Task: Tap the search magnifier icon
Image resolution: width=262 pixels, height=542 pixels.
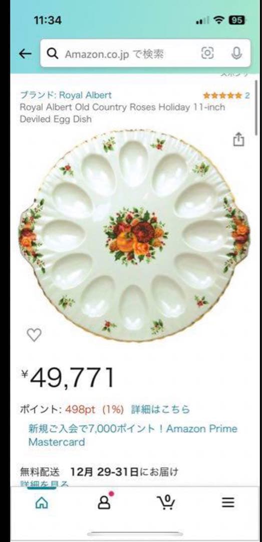Action: (x=53, y=54)
